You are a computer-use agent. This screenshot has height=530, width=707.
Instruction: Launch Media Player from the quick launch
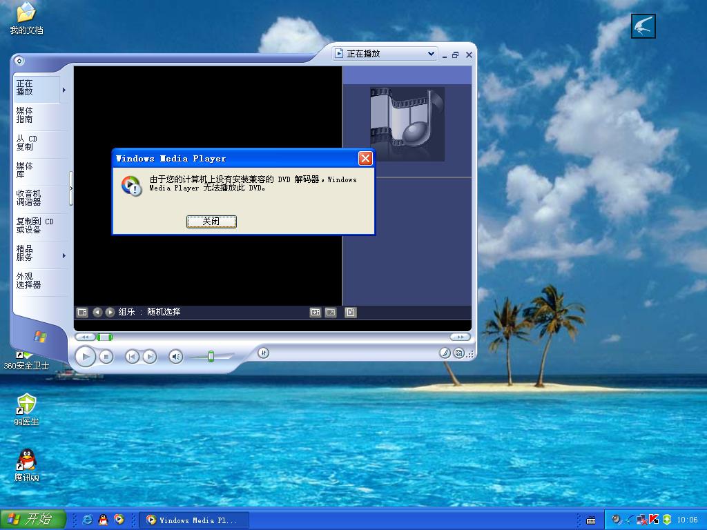(x=119, y=520)
